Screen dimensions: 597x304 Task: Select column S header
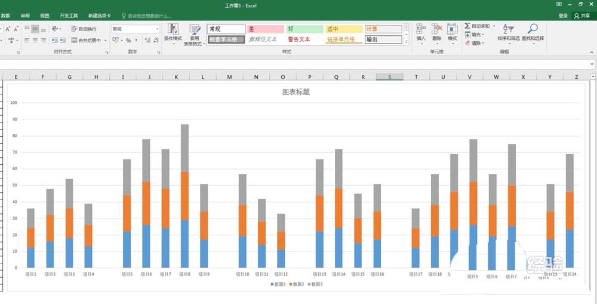[389, 77]
